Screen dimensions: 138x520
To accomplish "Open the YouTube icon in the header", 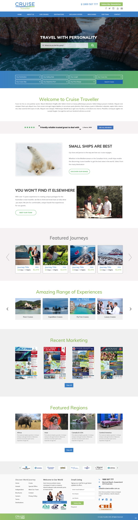I will click(117, 8).
